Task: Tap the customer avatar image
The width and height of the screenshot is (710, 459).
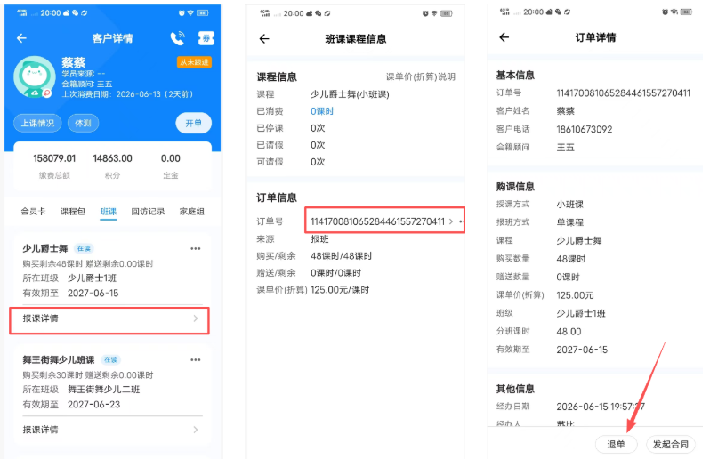Action: [35, 77]
